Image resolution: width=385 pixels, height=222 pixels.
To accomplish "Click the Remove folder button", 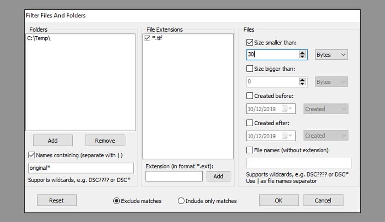I will pos(105,140).
